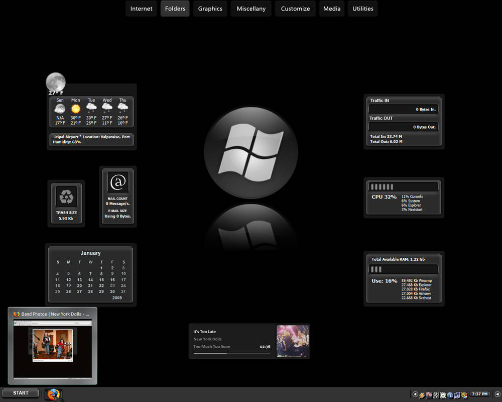The height and width of the screenshot is (402, 502).
Task: Click the blue circular 'a' icon in the tray
Action: click(450, 394)
